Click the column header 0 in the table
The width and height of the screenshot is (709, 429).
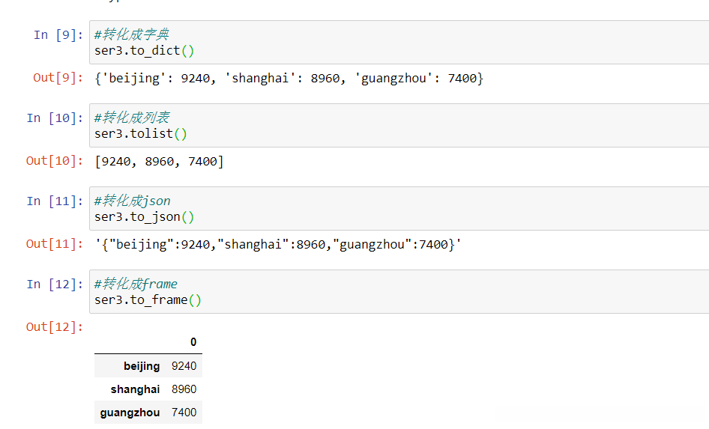193,342
